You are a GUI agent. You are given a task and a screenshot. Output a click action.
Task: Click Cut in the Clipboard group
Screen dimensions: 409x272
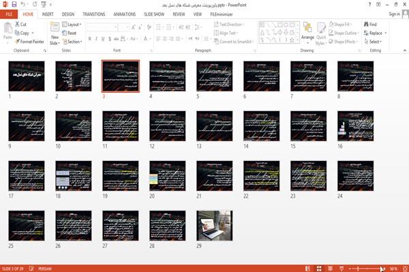20,25
